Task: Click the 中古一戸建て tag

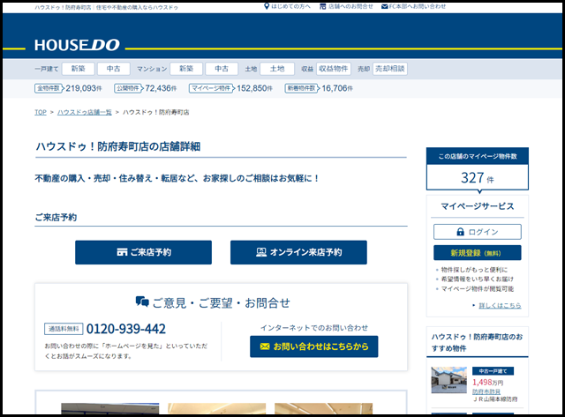Action: [x=493, y=371]
